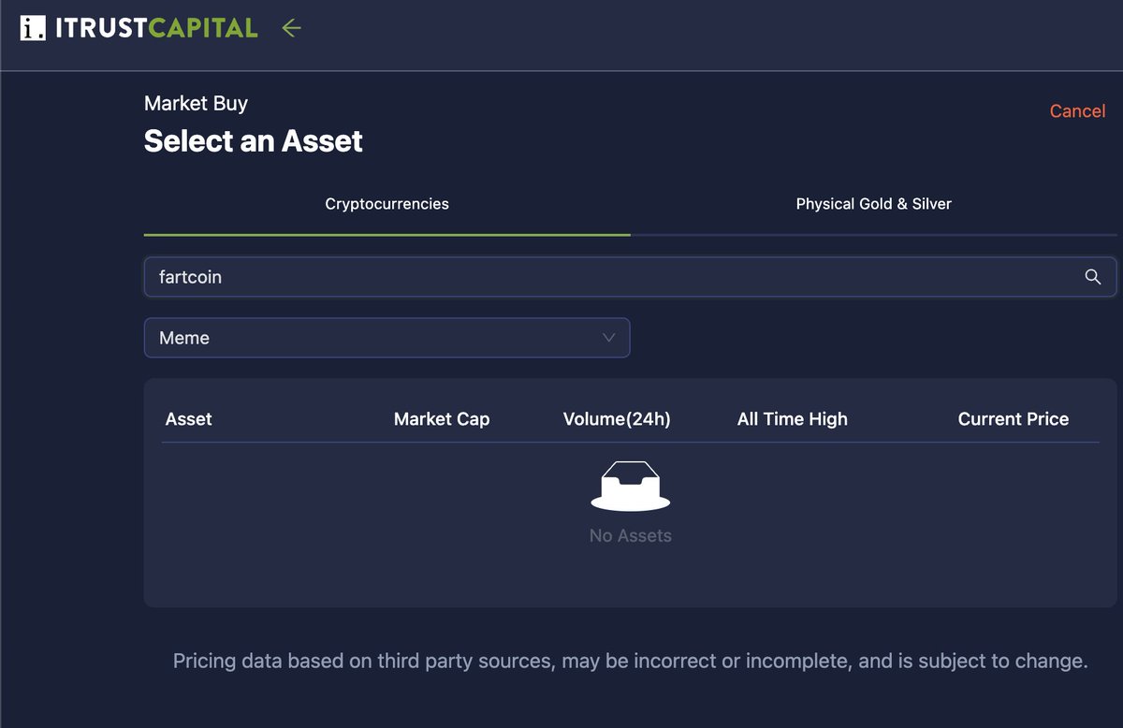The image size is (1123, 728).
Task: Click the 'Market Buy' label
Action: point(196,104)
